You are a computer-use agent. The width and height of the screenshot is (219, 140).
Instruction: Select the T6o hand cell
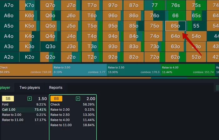point(92,16)
